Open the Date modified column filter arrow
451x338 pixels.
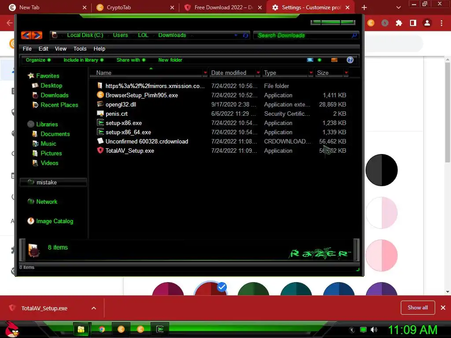pyautogui.click(x=258, y=73)
